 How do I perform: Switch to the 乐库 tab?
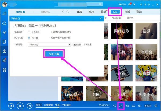(80, 12)
